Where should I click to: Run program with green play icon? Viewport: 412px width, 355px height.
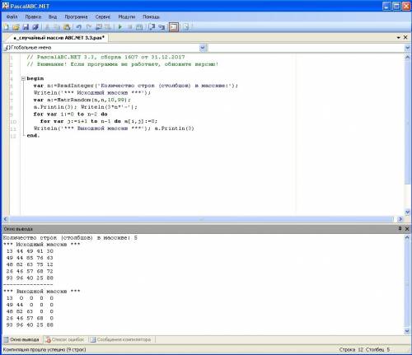(x=120, y=27)
